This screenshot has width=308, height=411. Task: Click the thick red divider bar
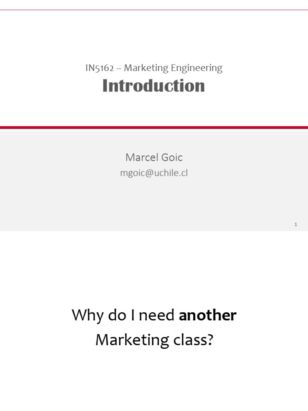click(154, 128)
